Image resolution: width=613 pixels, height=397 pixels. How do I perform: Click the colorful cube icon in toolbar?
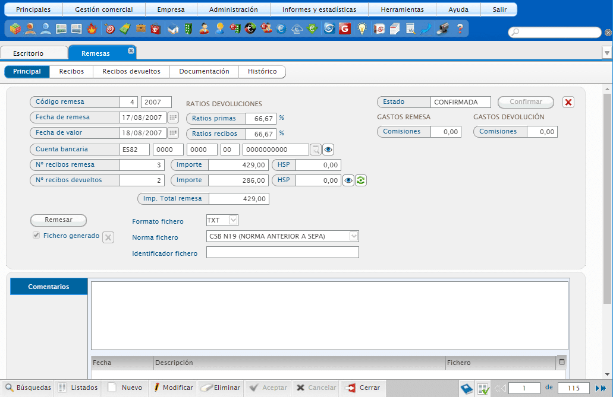[x=15, y=28]
